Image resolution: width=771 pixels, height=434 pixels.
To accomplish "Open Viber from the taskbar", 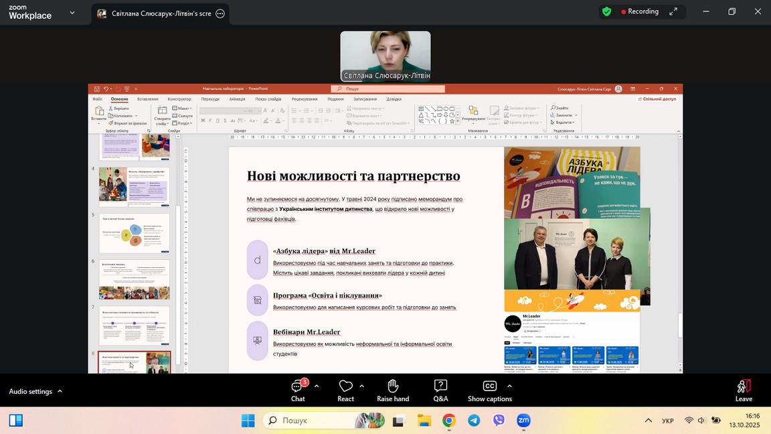I will point(499,421).
